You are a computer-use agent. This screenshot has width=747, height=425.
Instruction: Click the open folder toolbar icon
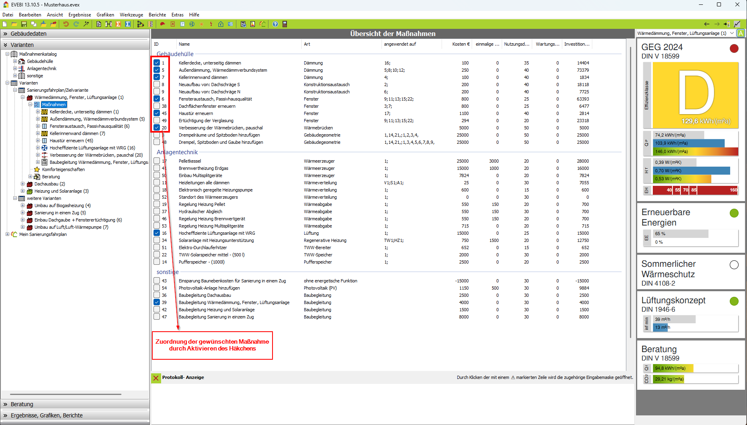[14, 24]
